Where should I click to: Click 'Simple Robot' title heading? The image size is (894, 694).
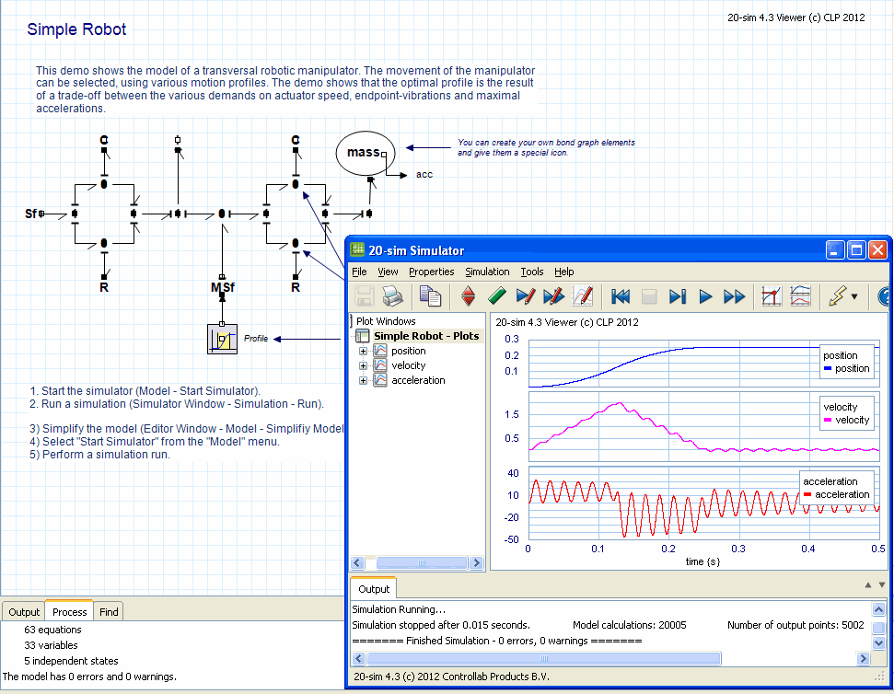click(76, 29)
